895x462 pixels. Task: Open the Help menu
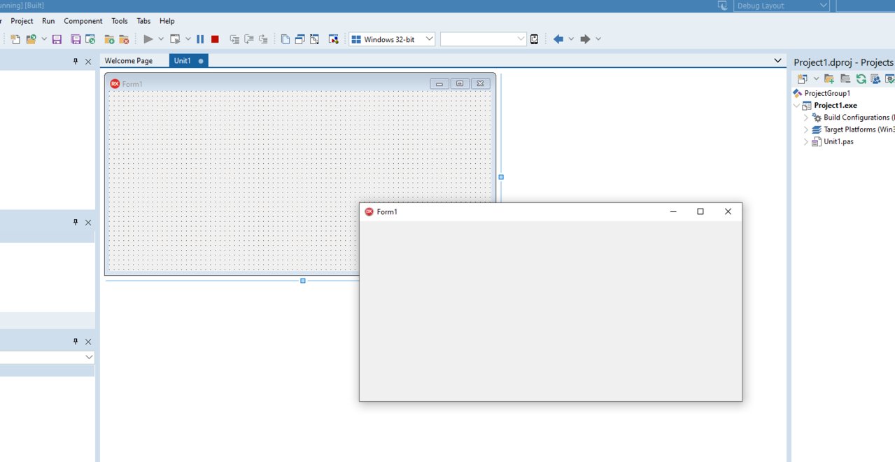click(x=167, y=21)
